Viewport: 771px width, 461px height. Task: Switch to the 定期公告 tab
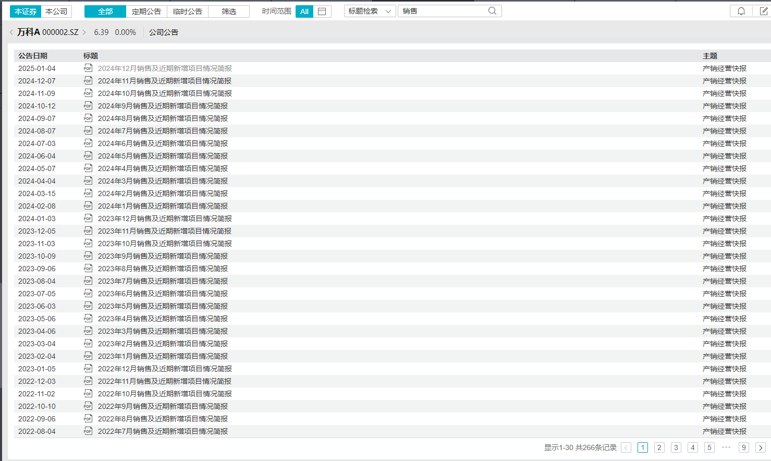pos(146,11)
